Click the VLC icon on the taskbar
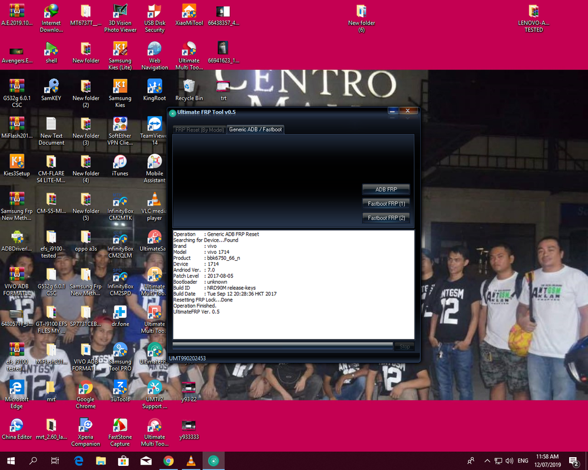 191,461
